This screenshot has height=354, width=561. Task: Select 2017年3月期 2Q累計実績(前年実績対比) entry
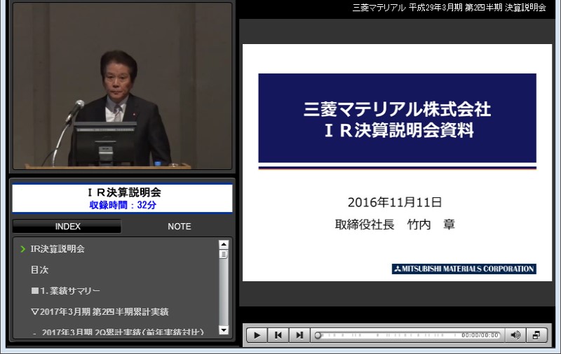[x=122, y=332]
